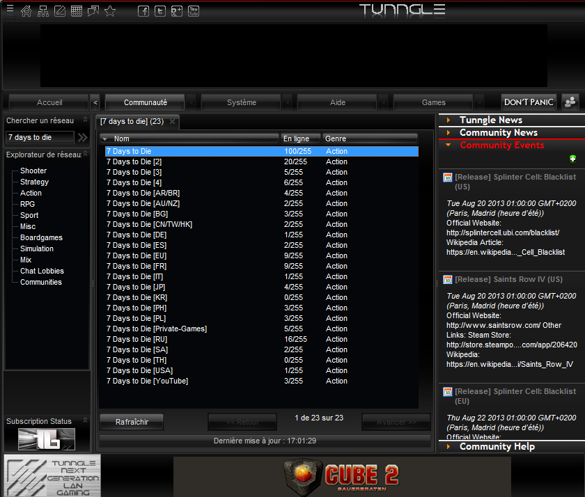Click the arrow next to Accueil tab
The height and width of the screenshot is (497, 585).
click(95, 102)
